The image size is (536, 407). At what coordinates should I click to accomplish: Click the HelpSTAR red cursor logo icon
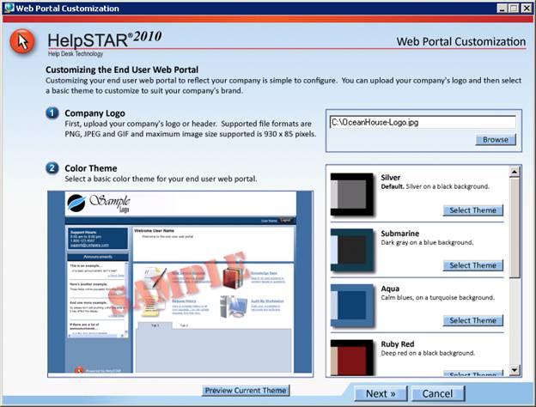click(22, 42)
